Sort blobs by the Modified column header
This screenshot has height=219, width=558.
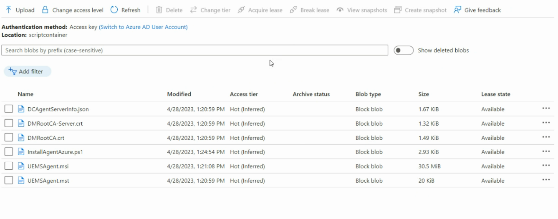pyautogui.click(x=179, y=94)
